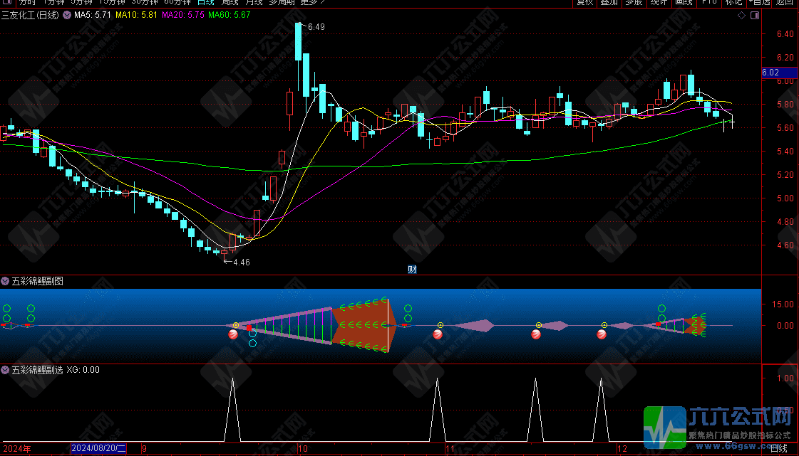Click the diamond icon at chart top right
The width and height of the screenshot is (799, 456).
(x=741, y=15)
